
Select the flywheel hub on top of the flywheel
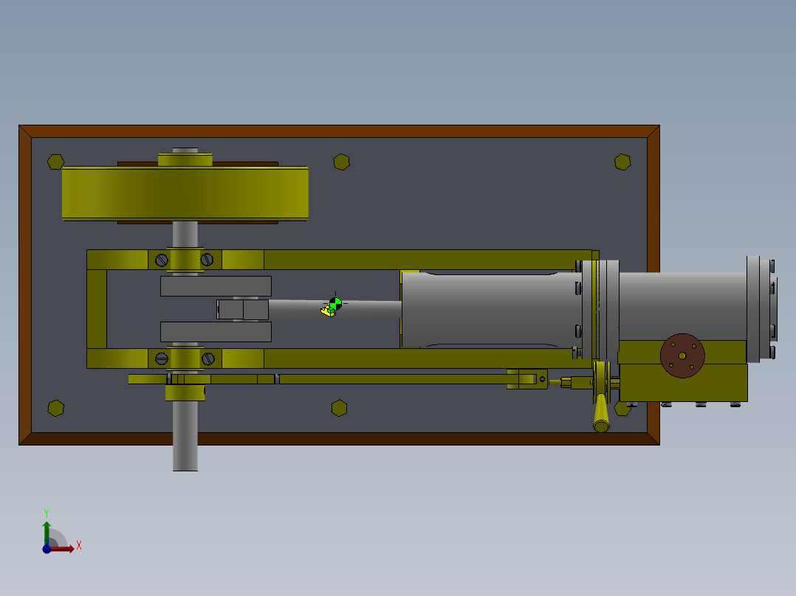[185, 159]
